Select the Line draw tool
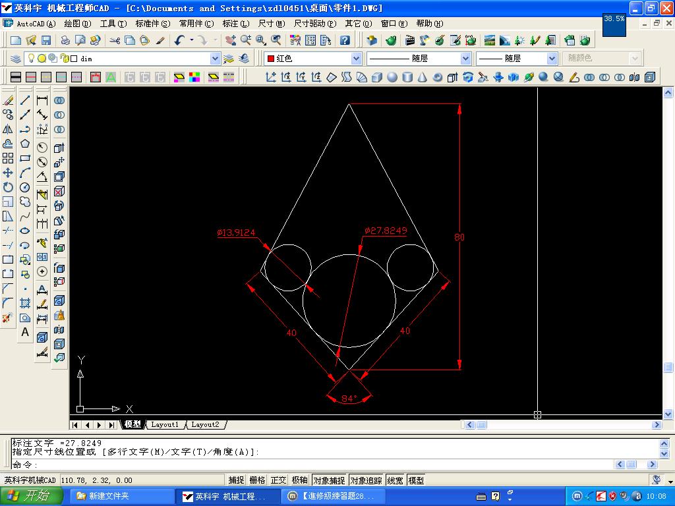This screenshot has width=675, height=506. coord(25,100)
